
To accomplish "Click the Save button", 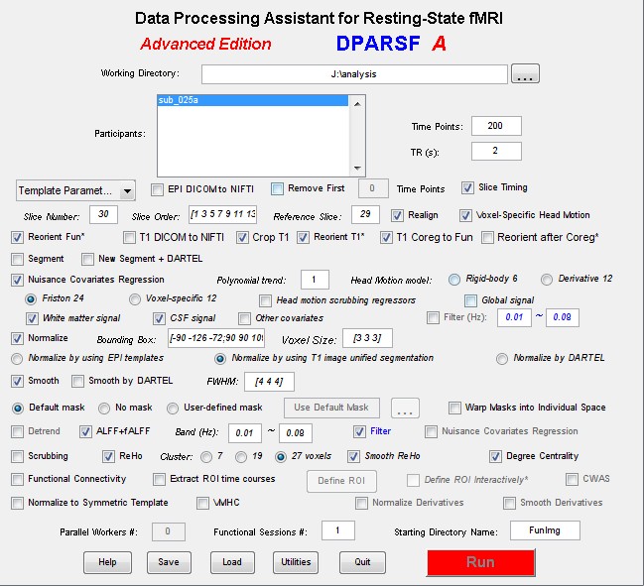I will click(169, 562).
